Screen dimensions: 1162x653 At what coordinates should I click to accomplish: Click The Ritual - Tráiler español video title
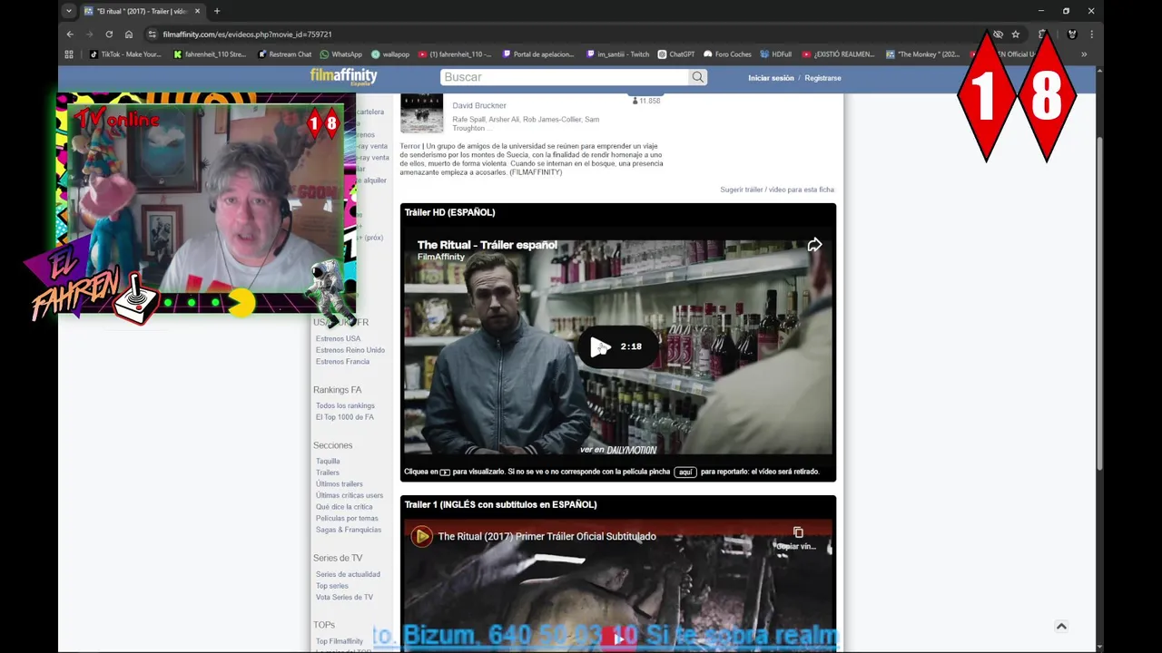[x=487, y=245]
